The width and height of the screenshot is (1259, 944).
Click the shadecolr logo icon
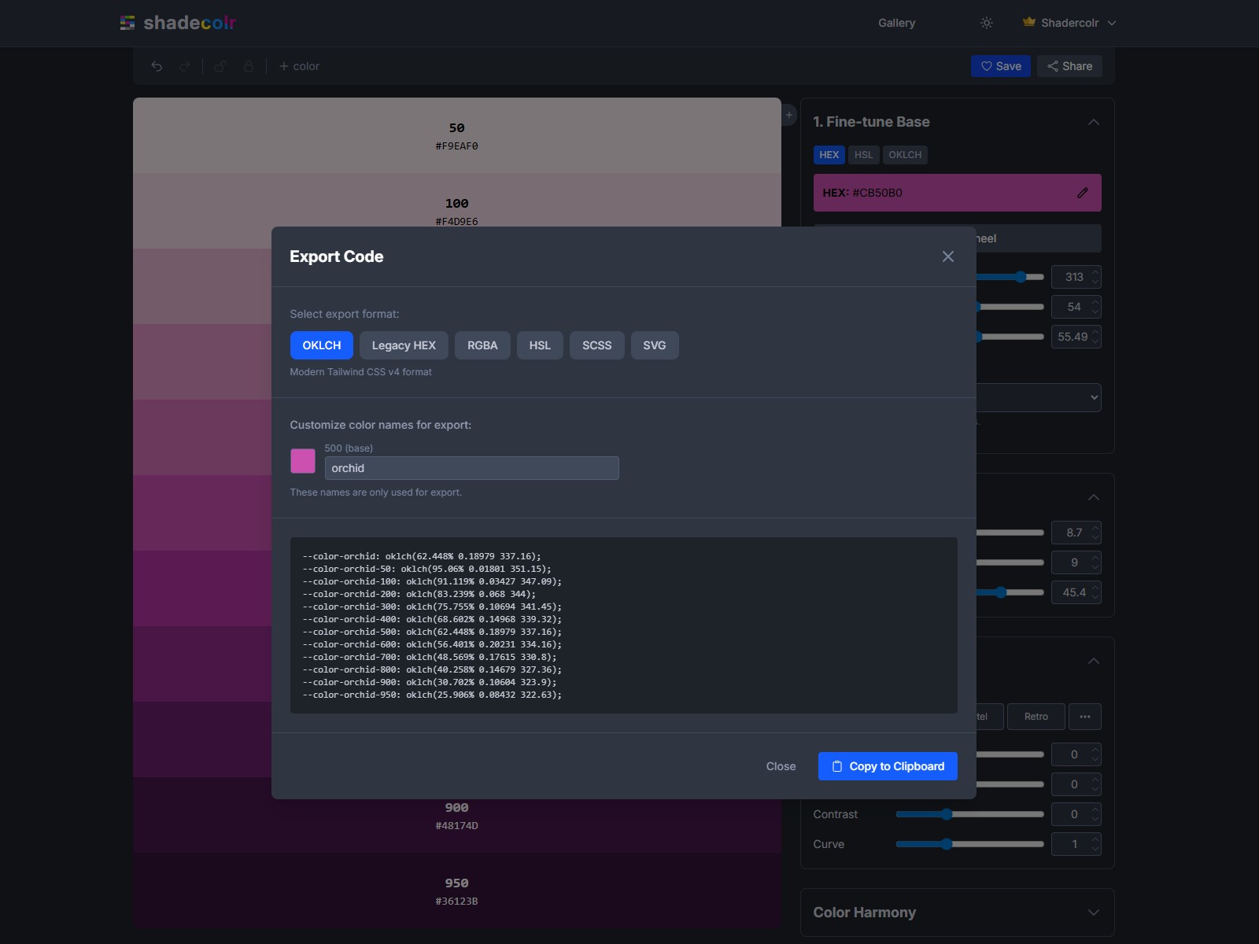[x=127, y=23]
